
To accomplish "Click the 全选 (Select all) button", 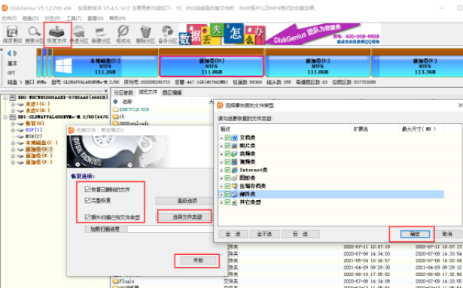I will (x=233, y=234).
